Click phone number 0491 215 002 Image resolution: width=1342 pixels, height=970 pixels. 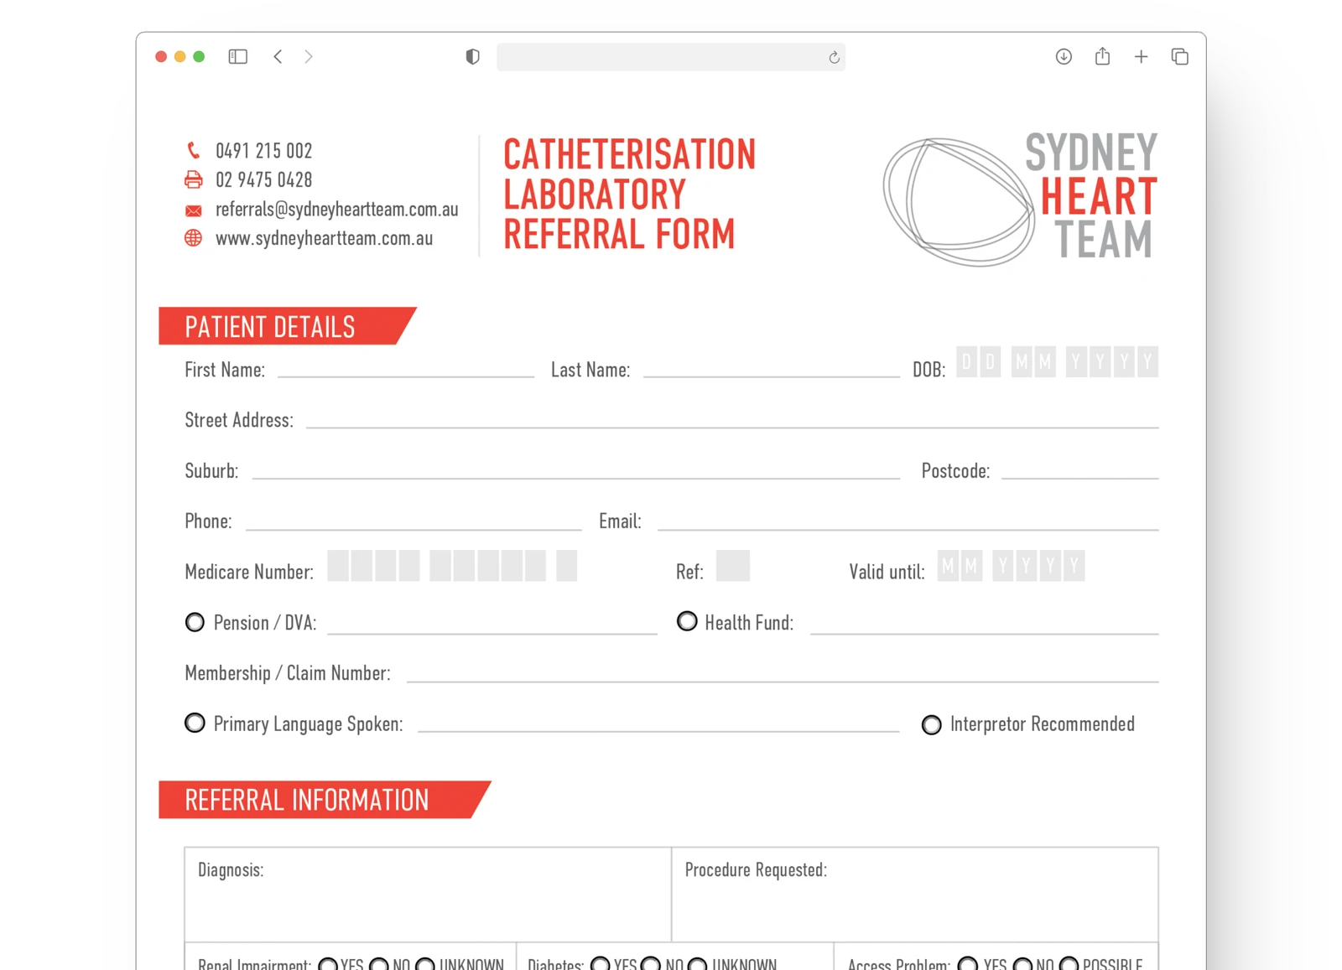pyautogui.click(x=263, y=150)
